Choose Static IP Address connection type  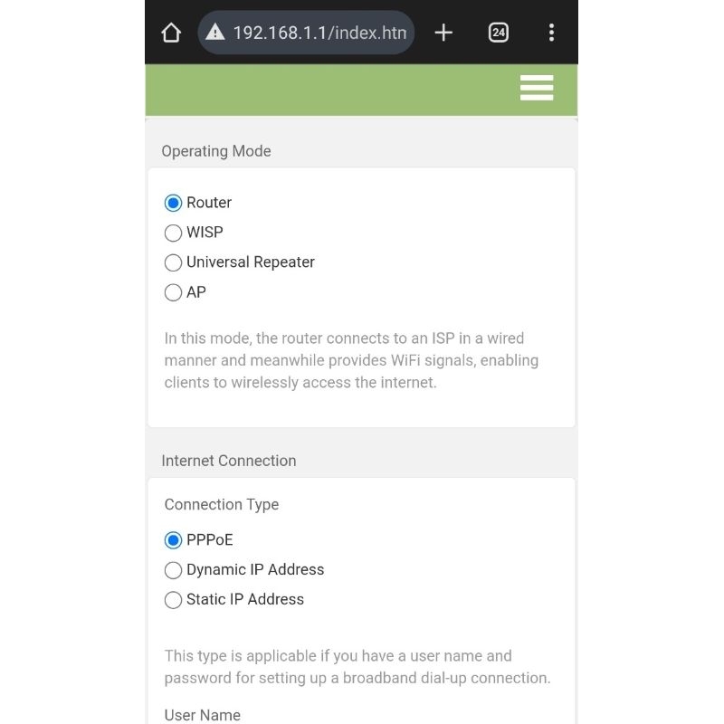tap(174, 600)
